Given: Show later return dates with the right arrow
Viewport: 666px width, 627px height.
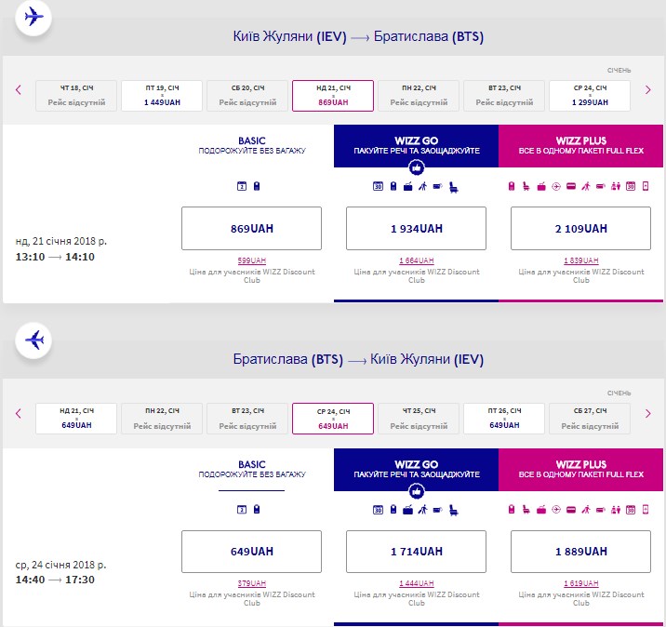Looking at the screenshot, I should point(648,413).
